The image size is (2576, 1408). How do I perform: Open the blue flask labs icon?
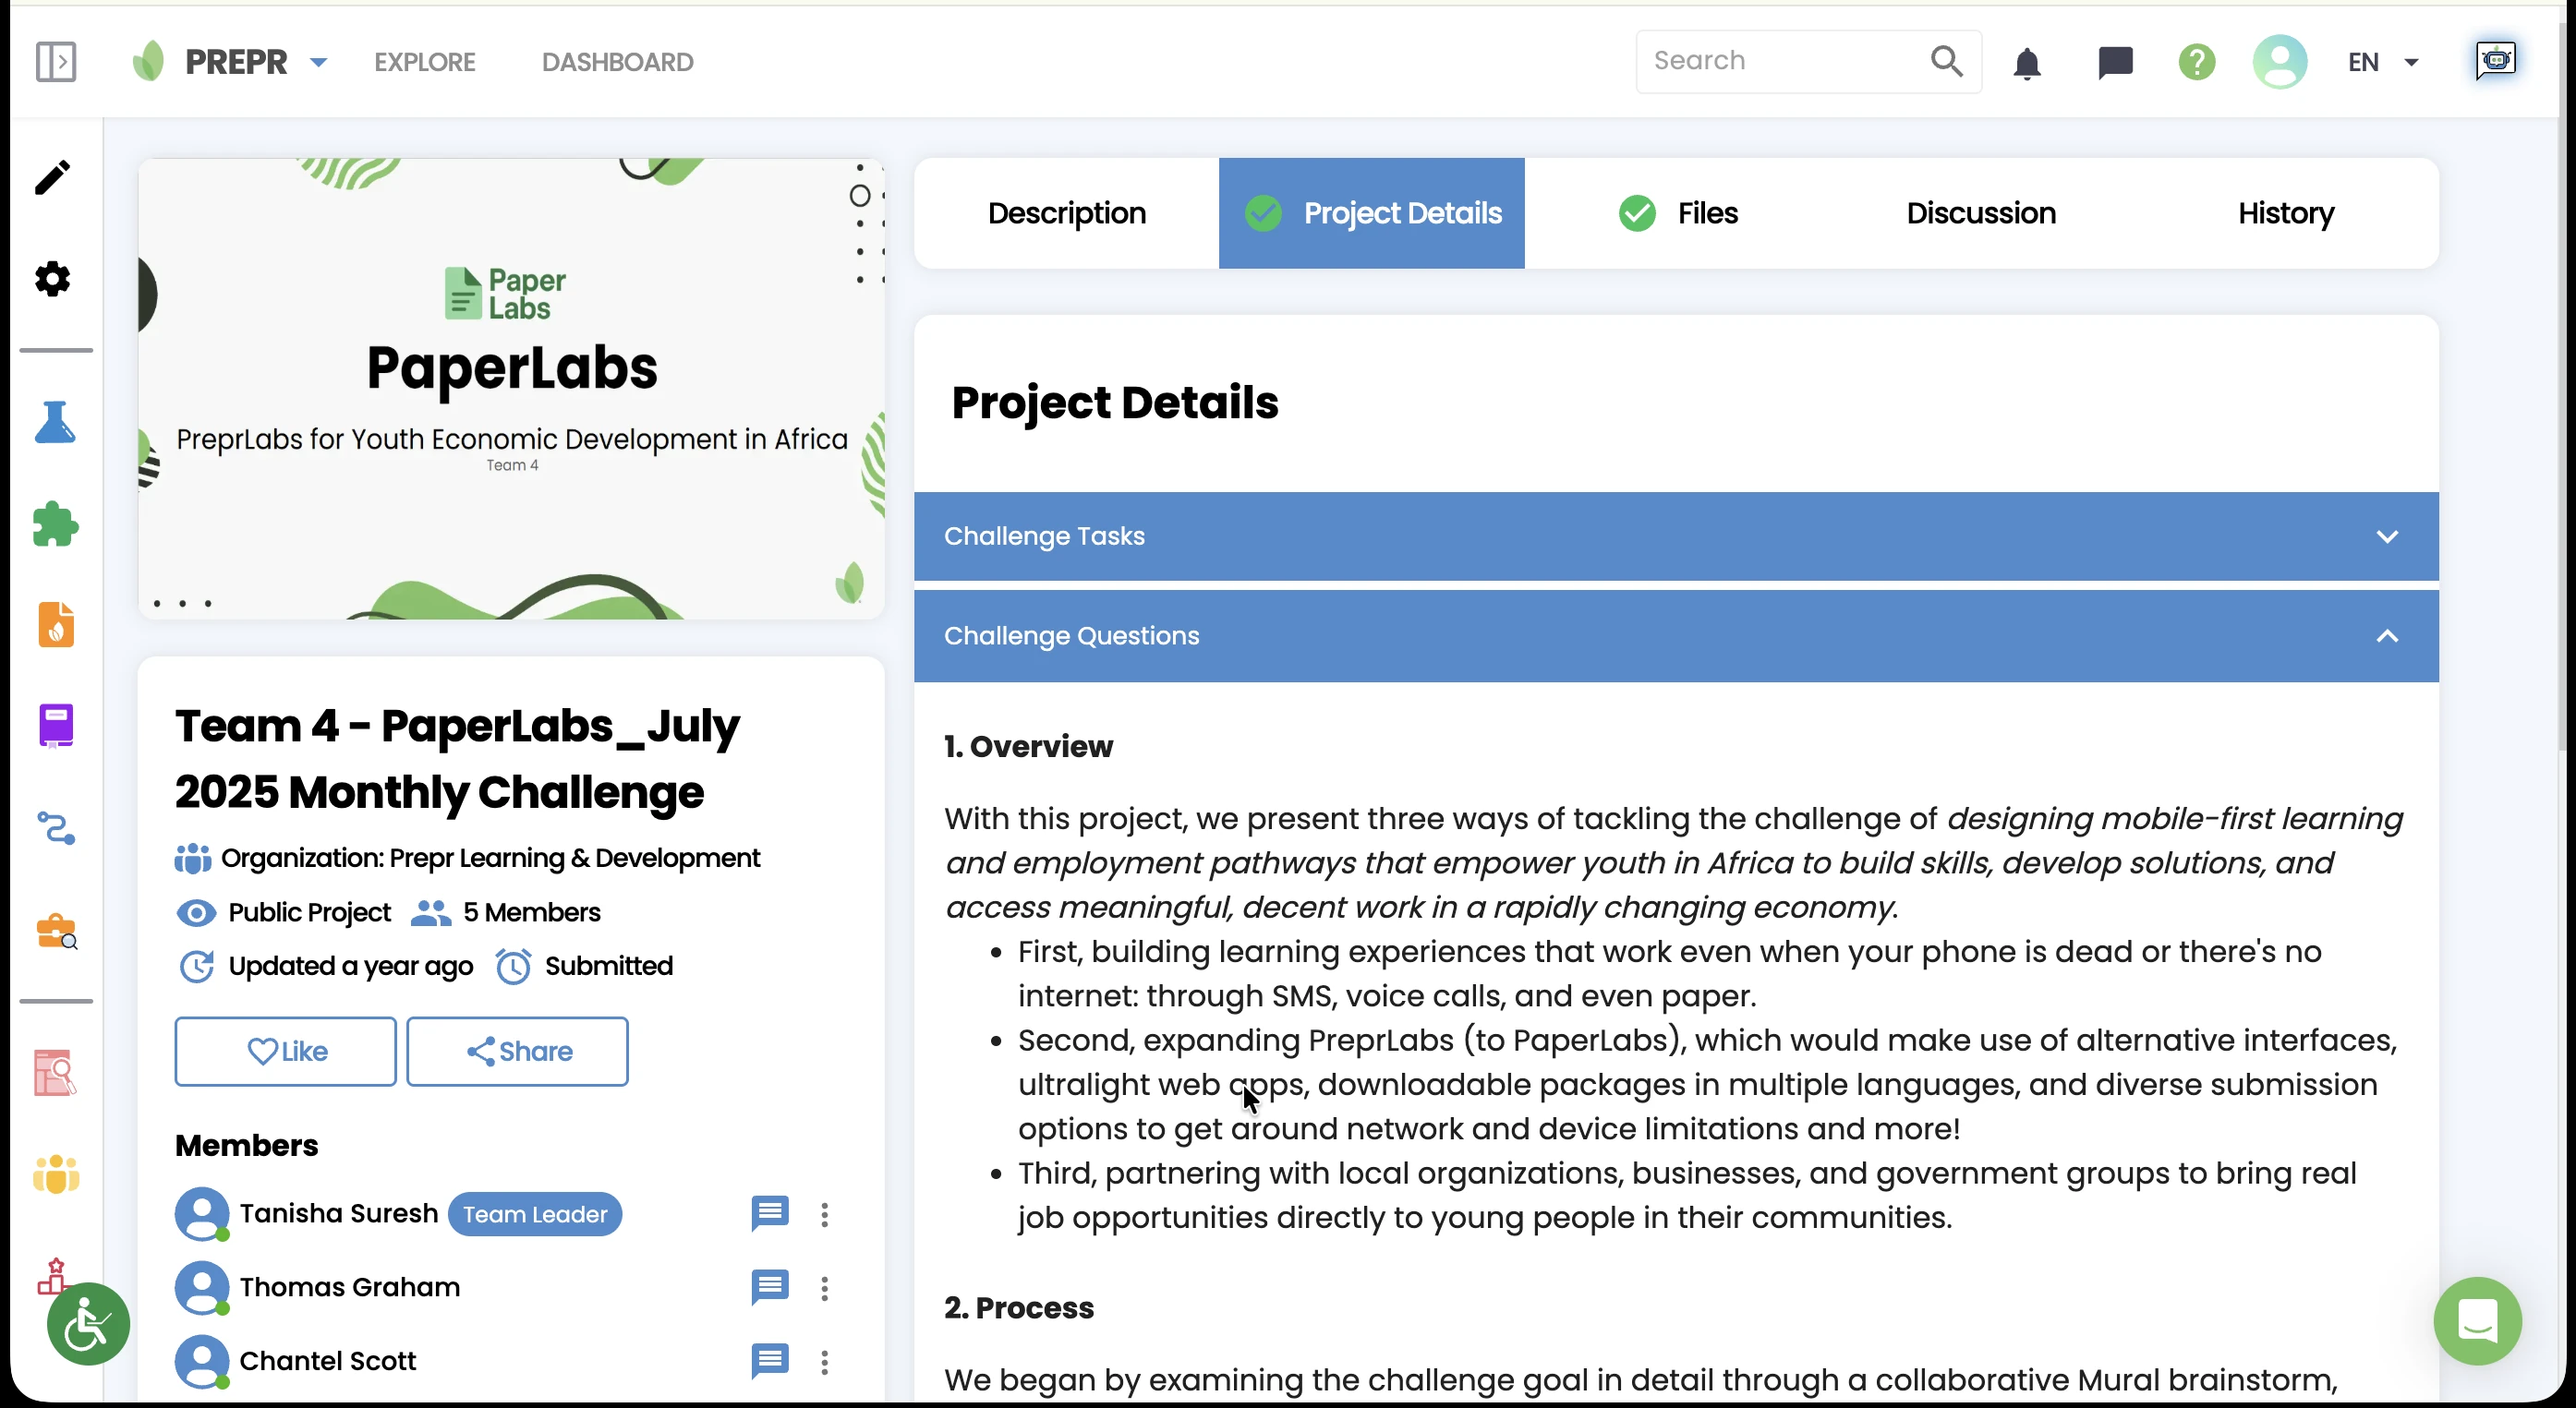55,423
